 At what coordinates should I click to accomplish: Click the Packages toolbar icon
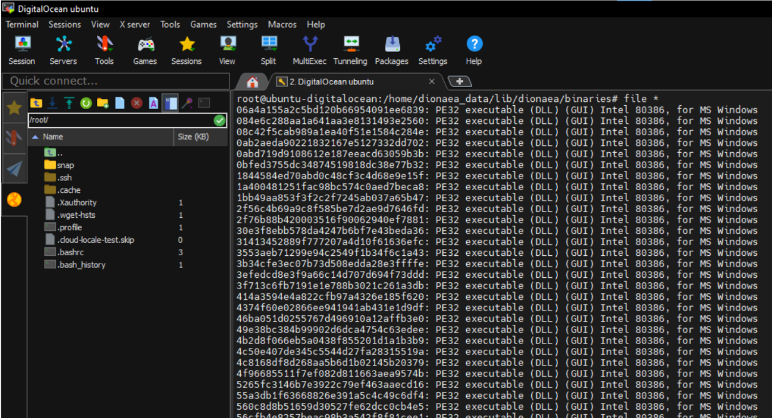[392, 50]
